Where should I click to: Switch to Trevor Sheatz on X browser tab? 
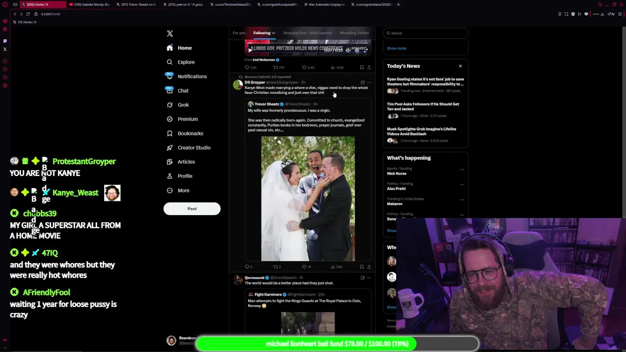click(x=137, y=4)
